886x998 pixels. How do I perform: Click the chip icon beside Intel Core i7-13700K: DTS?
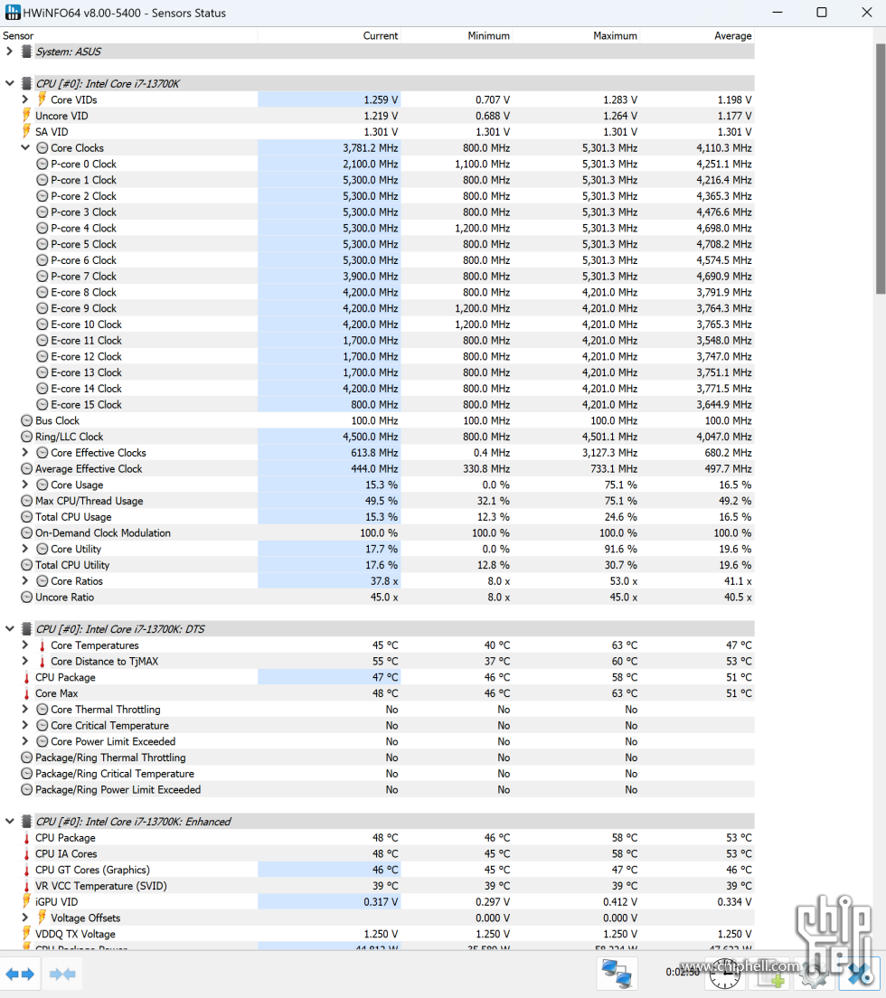click(26, 629)
